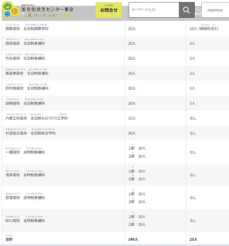This screenshot has height=246, width=229.
Task: Click 3人 in the 田柄高校 row
Action: (x=192, y=103)
